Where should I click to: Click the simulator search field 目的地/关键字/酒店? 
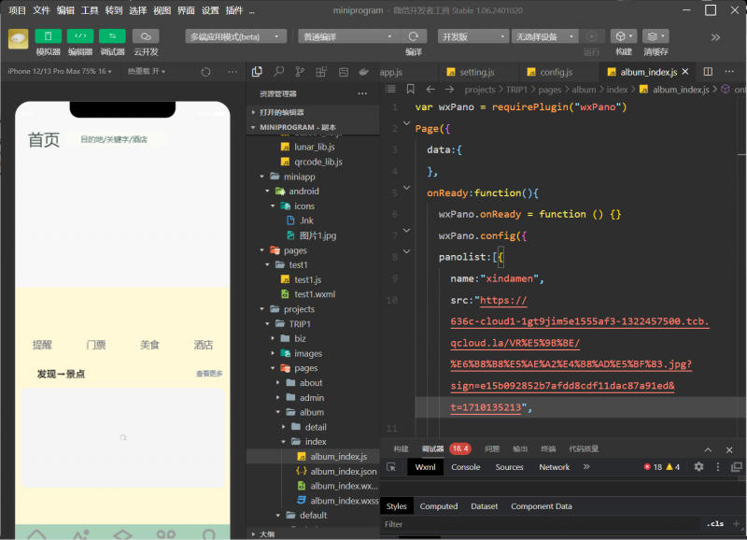pos(118,139)
